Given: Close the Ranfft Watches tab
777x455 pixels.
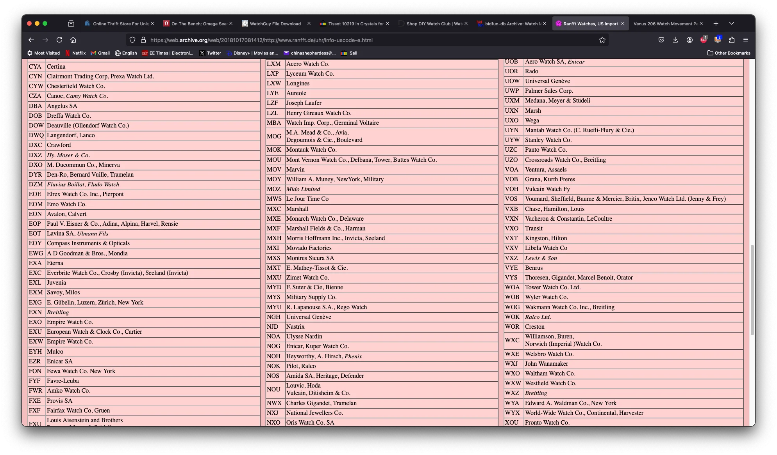Looking at the screenshot, I should [x=623, y=24].
